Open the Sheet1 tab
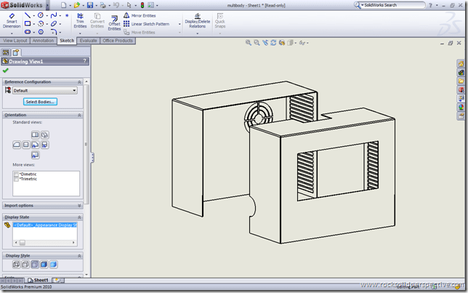Screen dimensions: 468x293 tap(39, 280)
